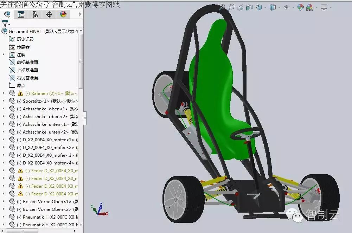Select the 前视基准面 front plane item
The height and width of the screenshot is (233, 352).
pyautogui.click(x=27, y=62)
